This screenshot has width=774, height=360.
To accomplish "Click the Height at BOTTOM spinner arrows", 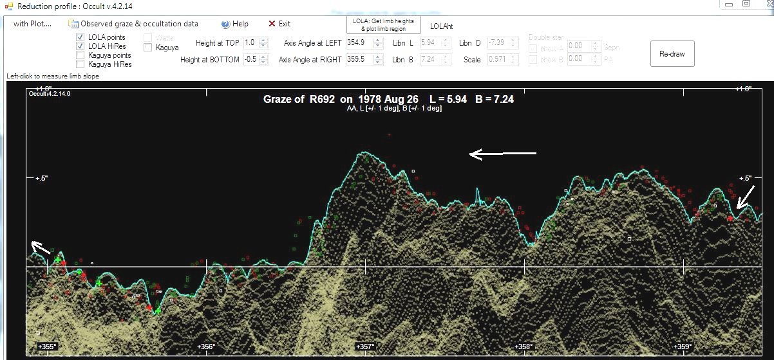I will click(x=262, y=59).
